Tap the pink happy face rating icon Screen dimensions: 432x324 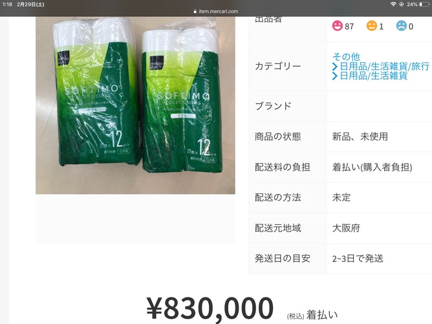pos(337,26)
